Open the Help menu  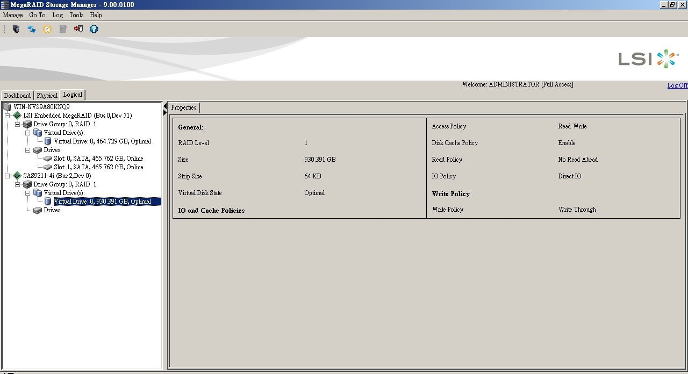pos(96,15)
